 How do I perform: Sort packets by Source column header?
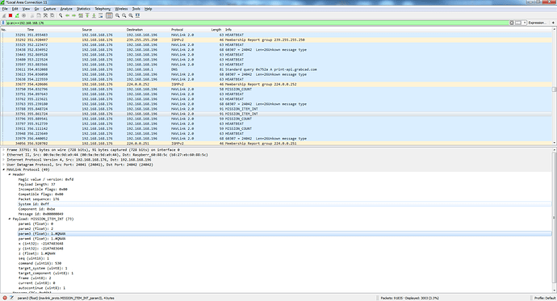pos(87,30)
